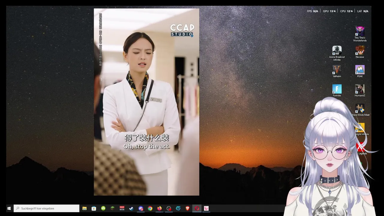Open Steam from taskbar
Viewport: 384px width, 216px height.
[x=131, y=208]
